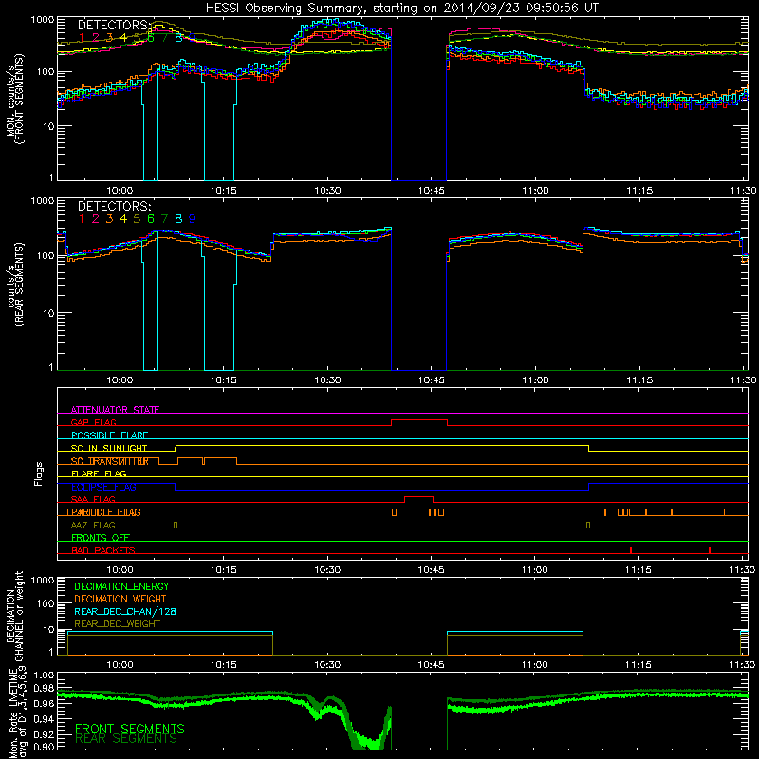Click the DECIMATION_WEIGHT legend label
The width and height of the screenshot is (759, 759).
[120, 599]
